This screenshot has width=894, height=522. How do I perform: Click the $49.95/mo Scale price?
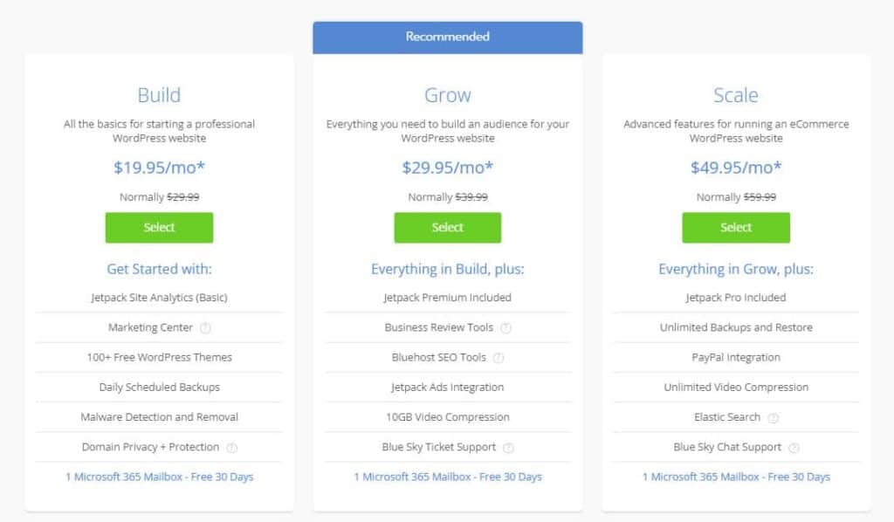pos(736,167)
